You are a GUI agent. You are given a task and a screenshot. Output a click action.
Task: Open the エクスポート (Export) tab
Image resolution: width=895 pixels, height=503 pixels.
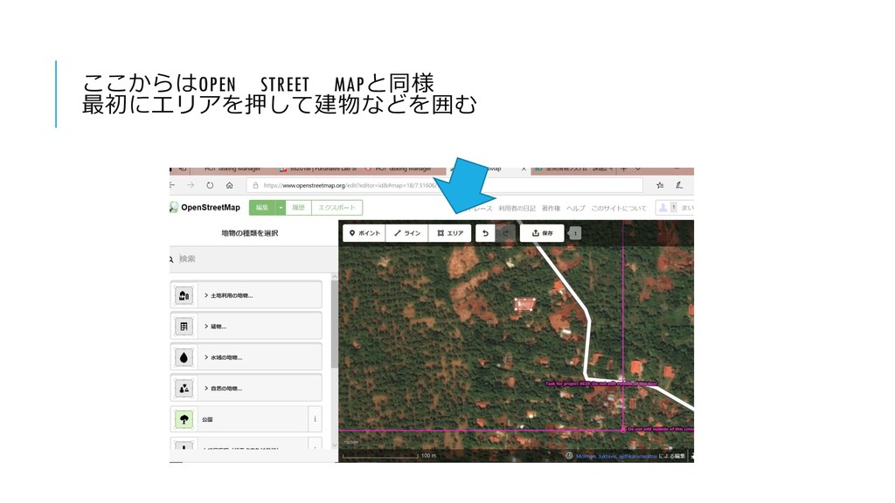[x=336, y=208]
